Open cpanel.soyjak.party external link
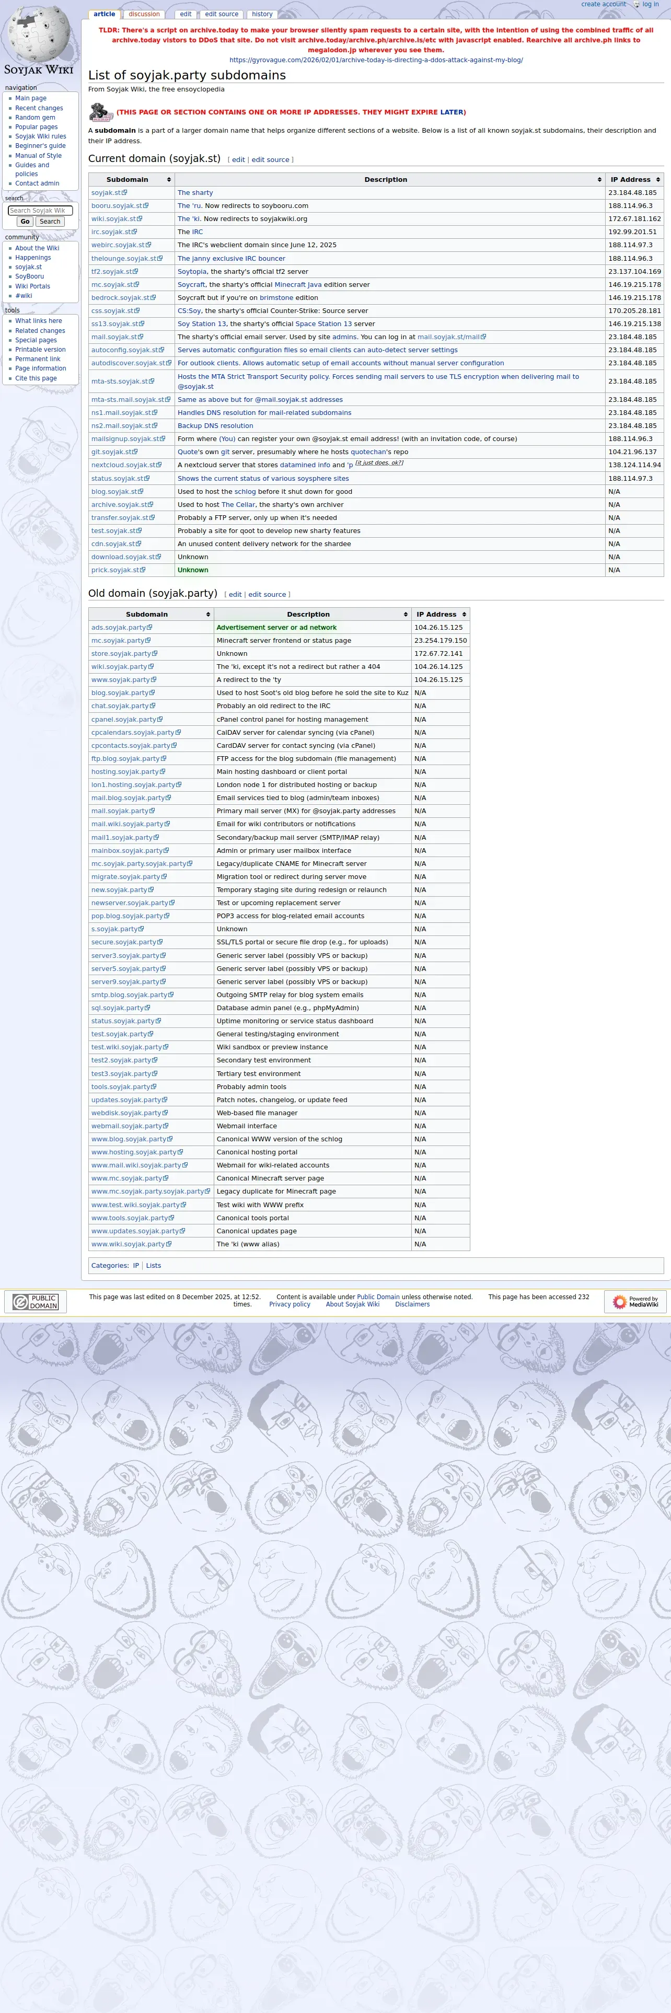Image resolution: width=671 pixels, height=2013 pixels. [x=126, y=719]
